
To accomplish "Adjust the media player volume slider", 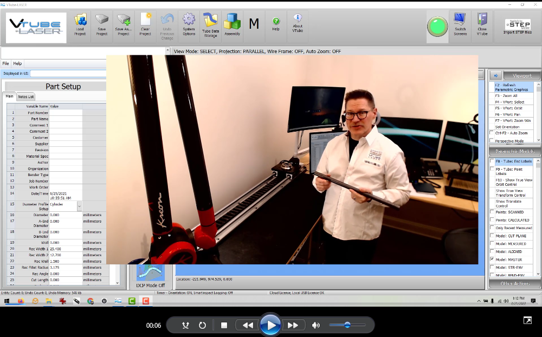I will 347,325.
